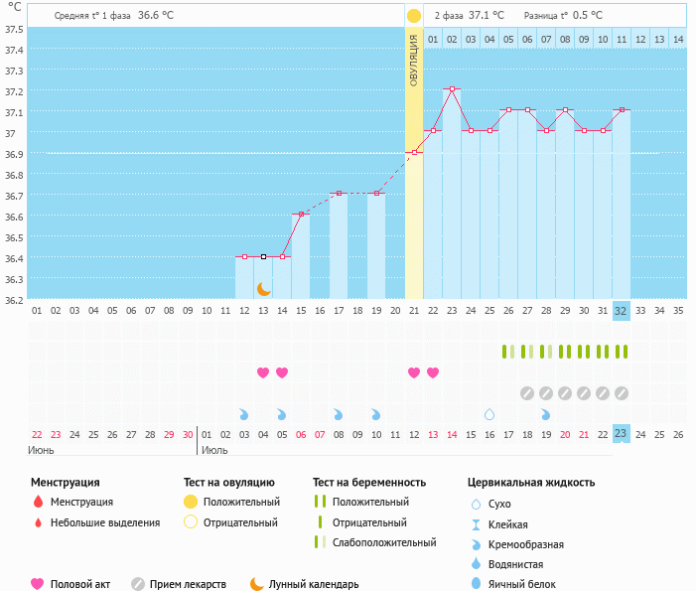Click the vertical ОВУЛЯЦИЯ band
Image resolution: width=696 pixels, height=591 pixels.
point(414,159)
